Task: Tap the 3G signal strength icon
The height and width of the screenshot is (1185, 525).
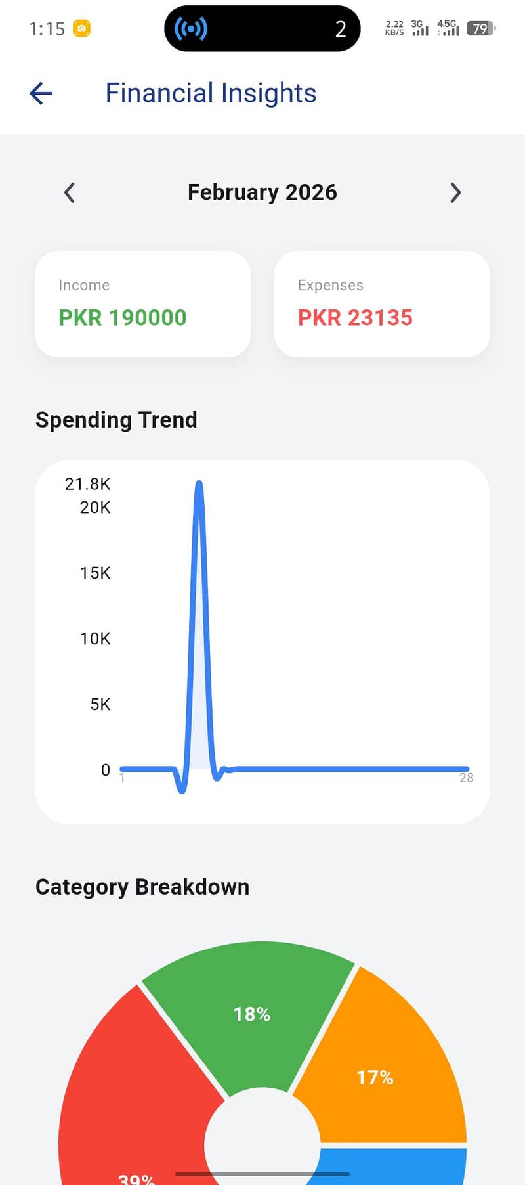Action: click(419, 28)
